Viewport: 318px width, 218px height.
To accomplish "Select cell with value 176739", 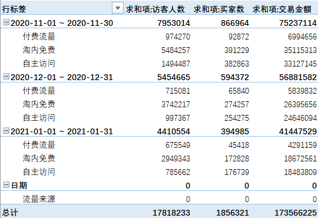I will tap(237, 172).
